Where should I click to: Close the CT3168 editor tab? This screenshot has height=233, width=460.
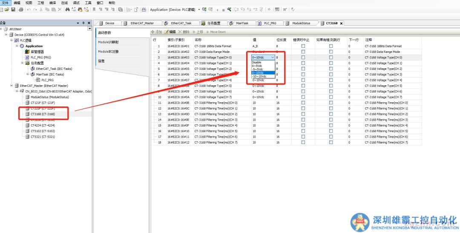tap(341, 23)
